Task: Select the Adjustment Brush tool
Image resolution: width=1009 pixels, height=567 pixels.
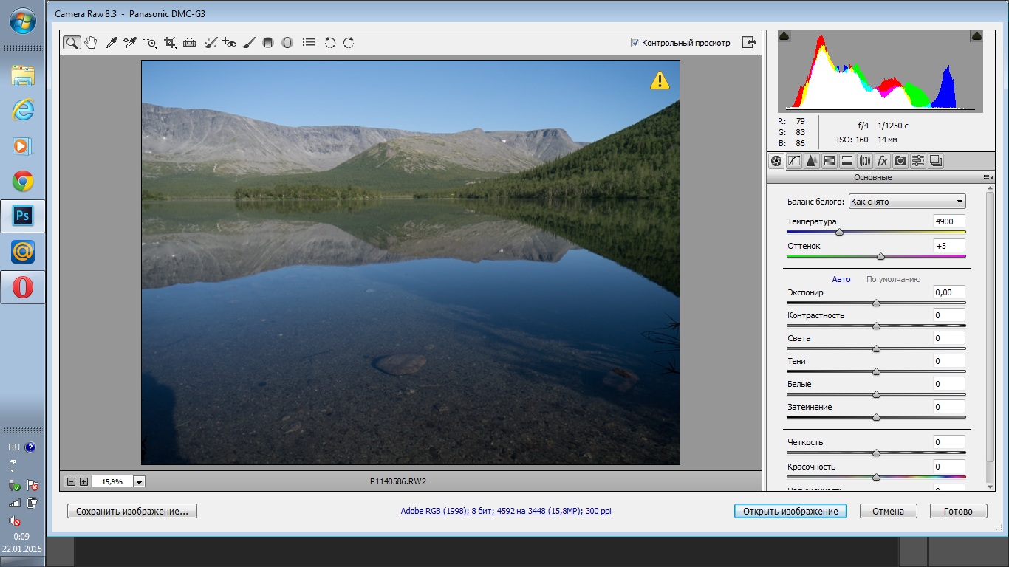Action: pyautogui.click(x=249, y=43)
